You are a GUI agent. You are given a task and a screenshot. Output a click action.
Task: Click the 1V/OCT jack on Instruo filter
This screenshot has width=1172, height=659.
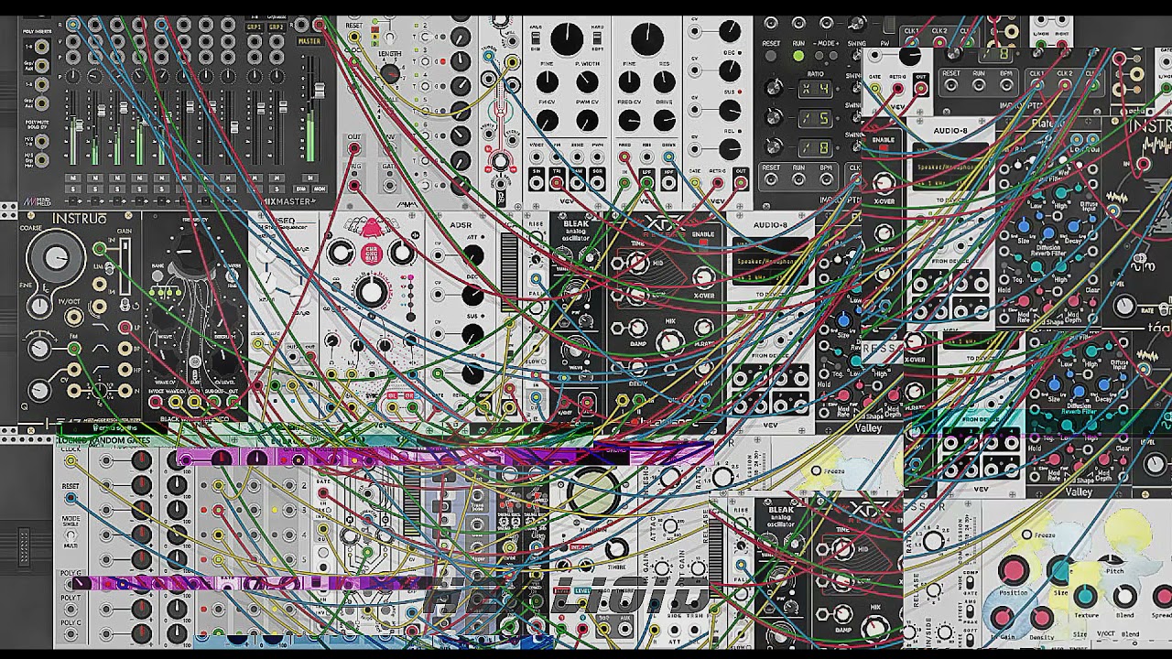[x=74, y=317]
